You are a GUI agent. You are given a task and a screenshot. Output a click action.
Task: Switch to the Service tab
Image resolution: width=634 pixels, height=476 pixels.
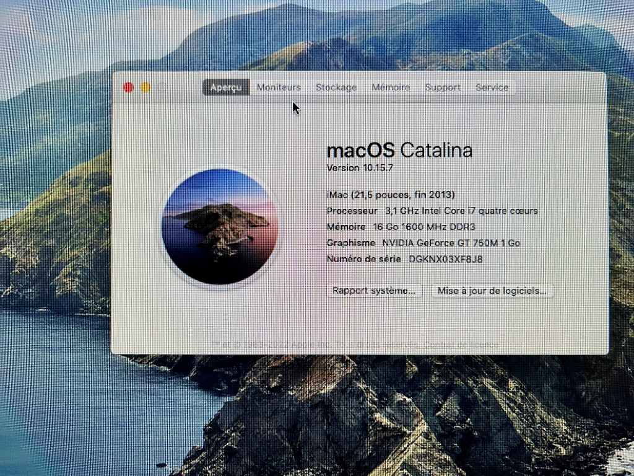[x=492, y=87]
